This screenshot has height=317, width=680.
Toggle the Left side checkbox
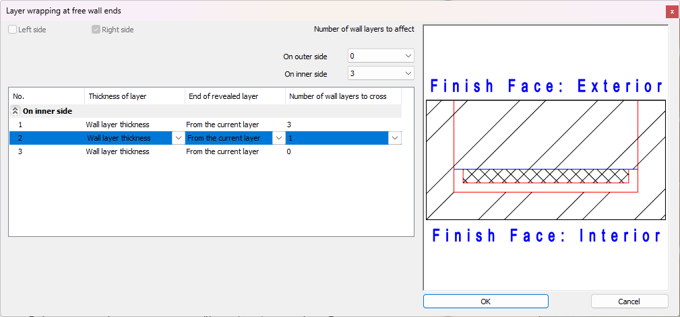(x=13, y=30)
